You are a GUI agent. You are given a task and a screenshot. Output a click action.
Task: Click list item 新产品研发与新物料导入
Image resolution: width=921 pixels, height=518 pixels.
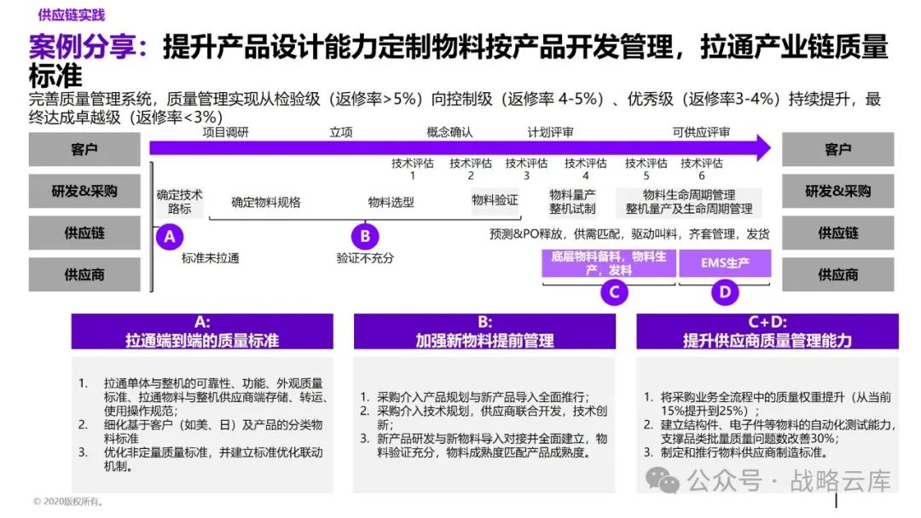pyautogui.click(x=484, y=446)
